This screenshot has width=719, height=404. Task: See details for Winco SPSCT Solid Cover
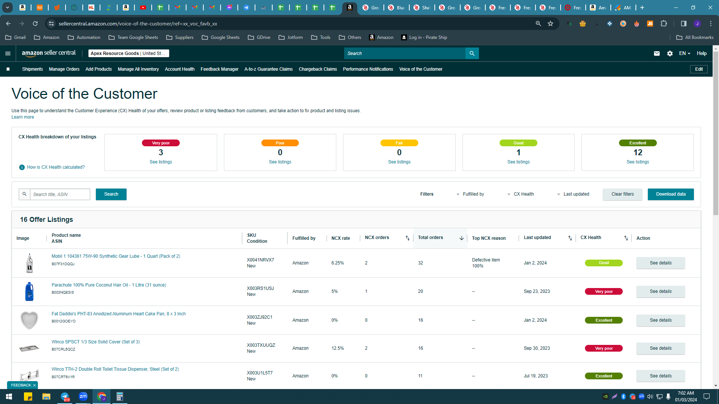point(661,348)
